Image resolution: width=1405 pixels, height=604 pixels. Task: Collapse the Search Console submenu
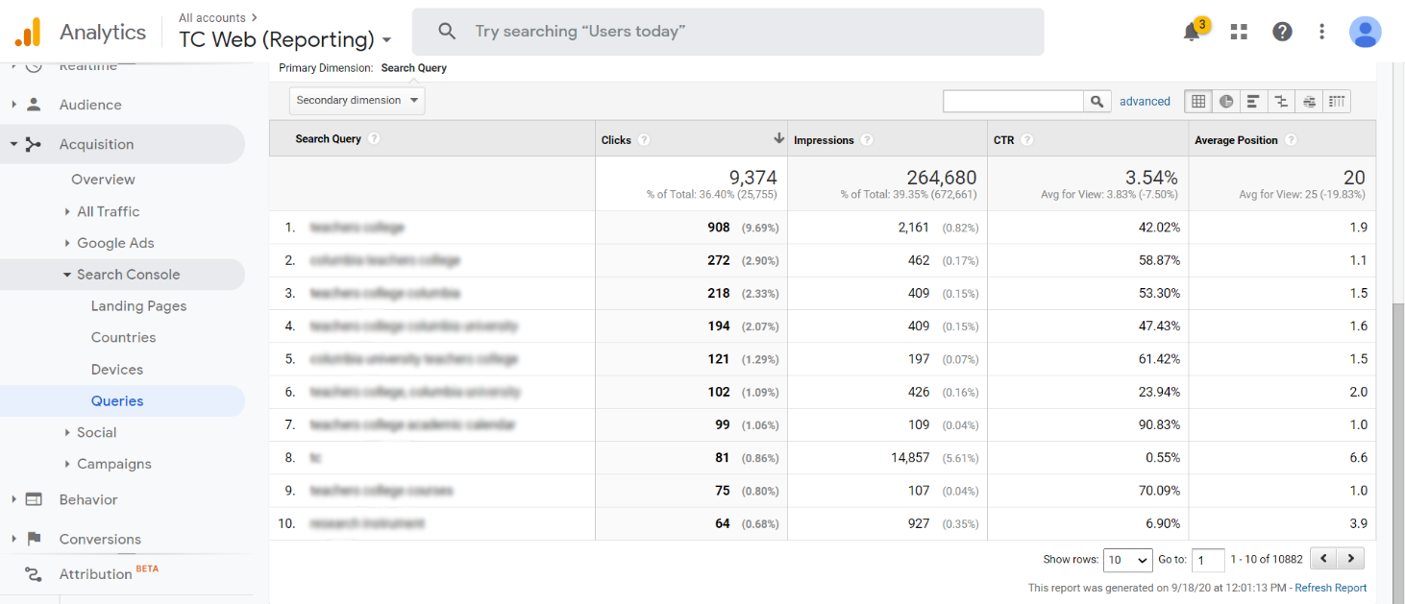67,275
